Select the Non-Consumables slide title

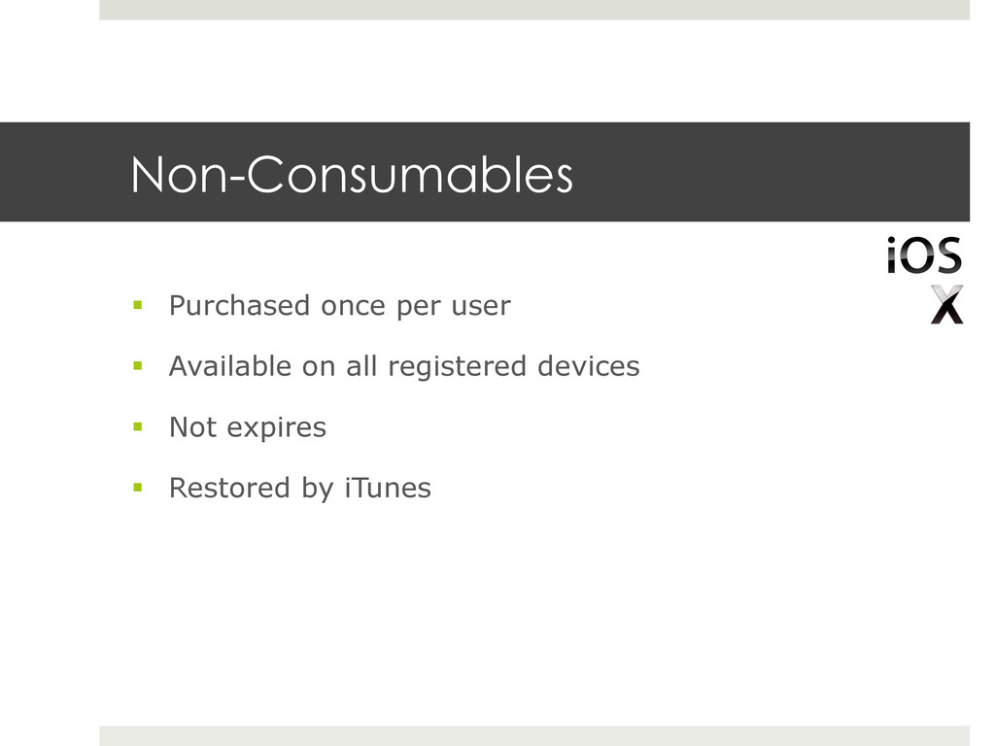352,174
